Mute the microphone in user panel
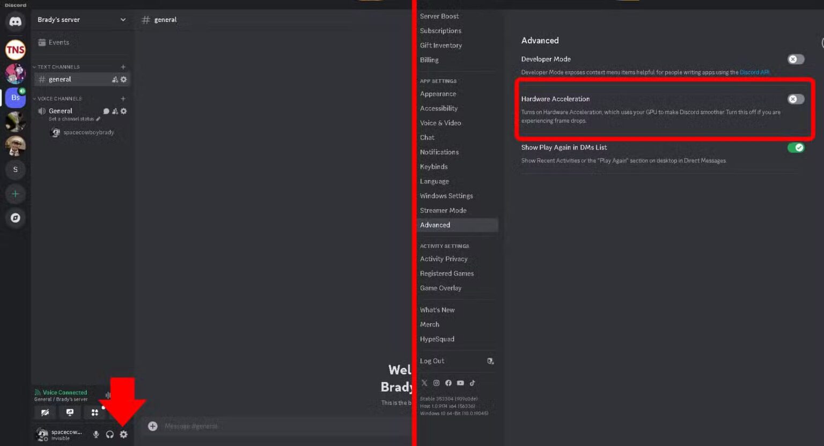 tap(96, 434)
